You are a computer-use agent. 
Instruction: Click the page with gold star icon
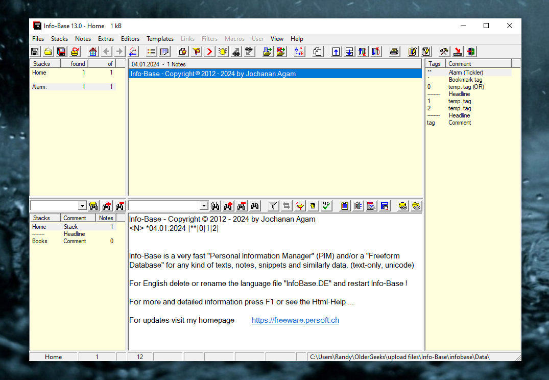pyautogui.click(x=182, y=52)
